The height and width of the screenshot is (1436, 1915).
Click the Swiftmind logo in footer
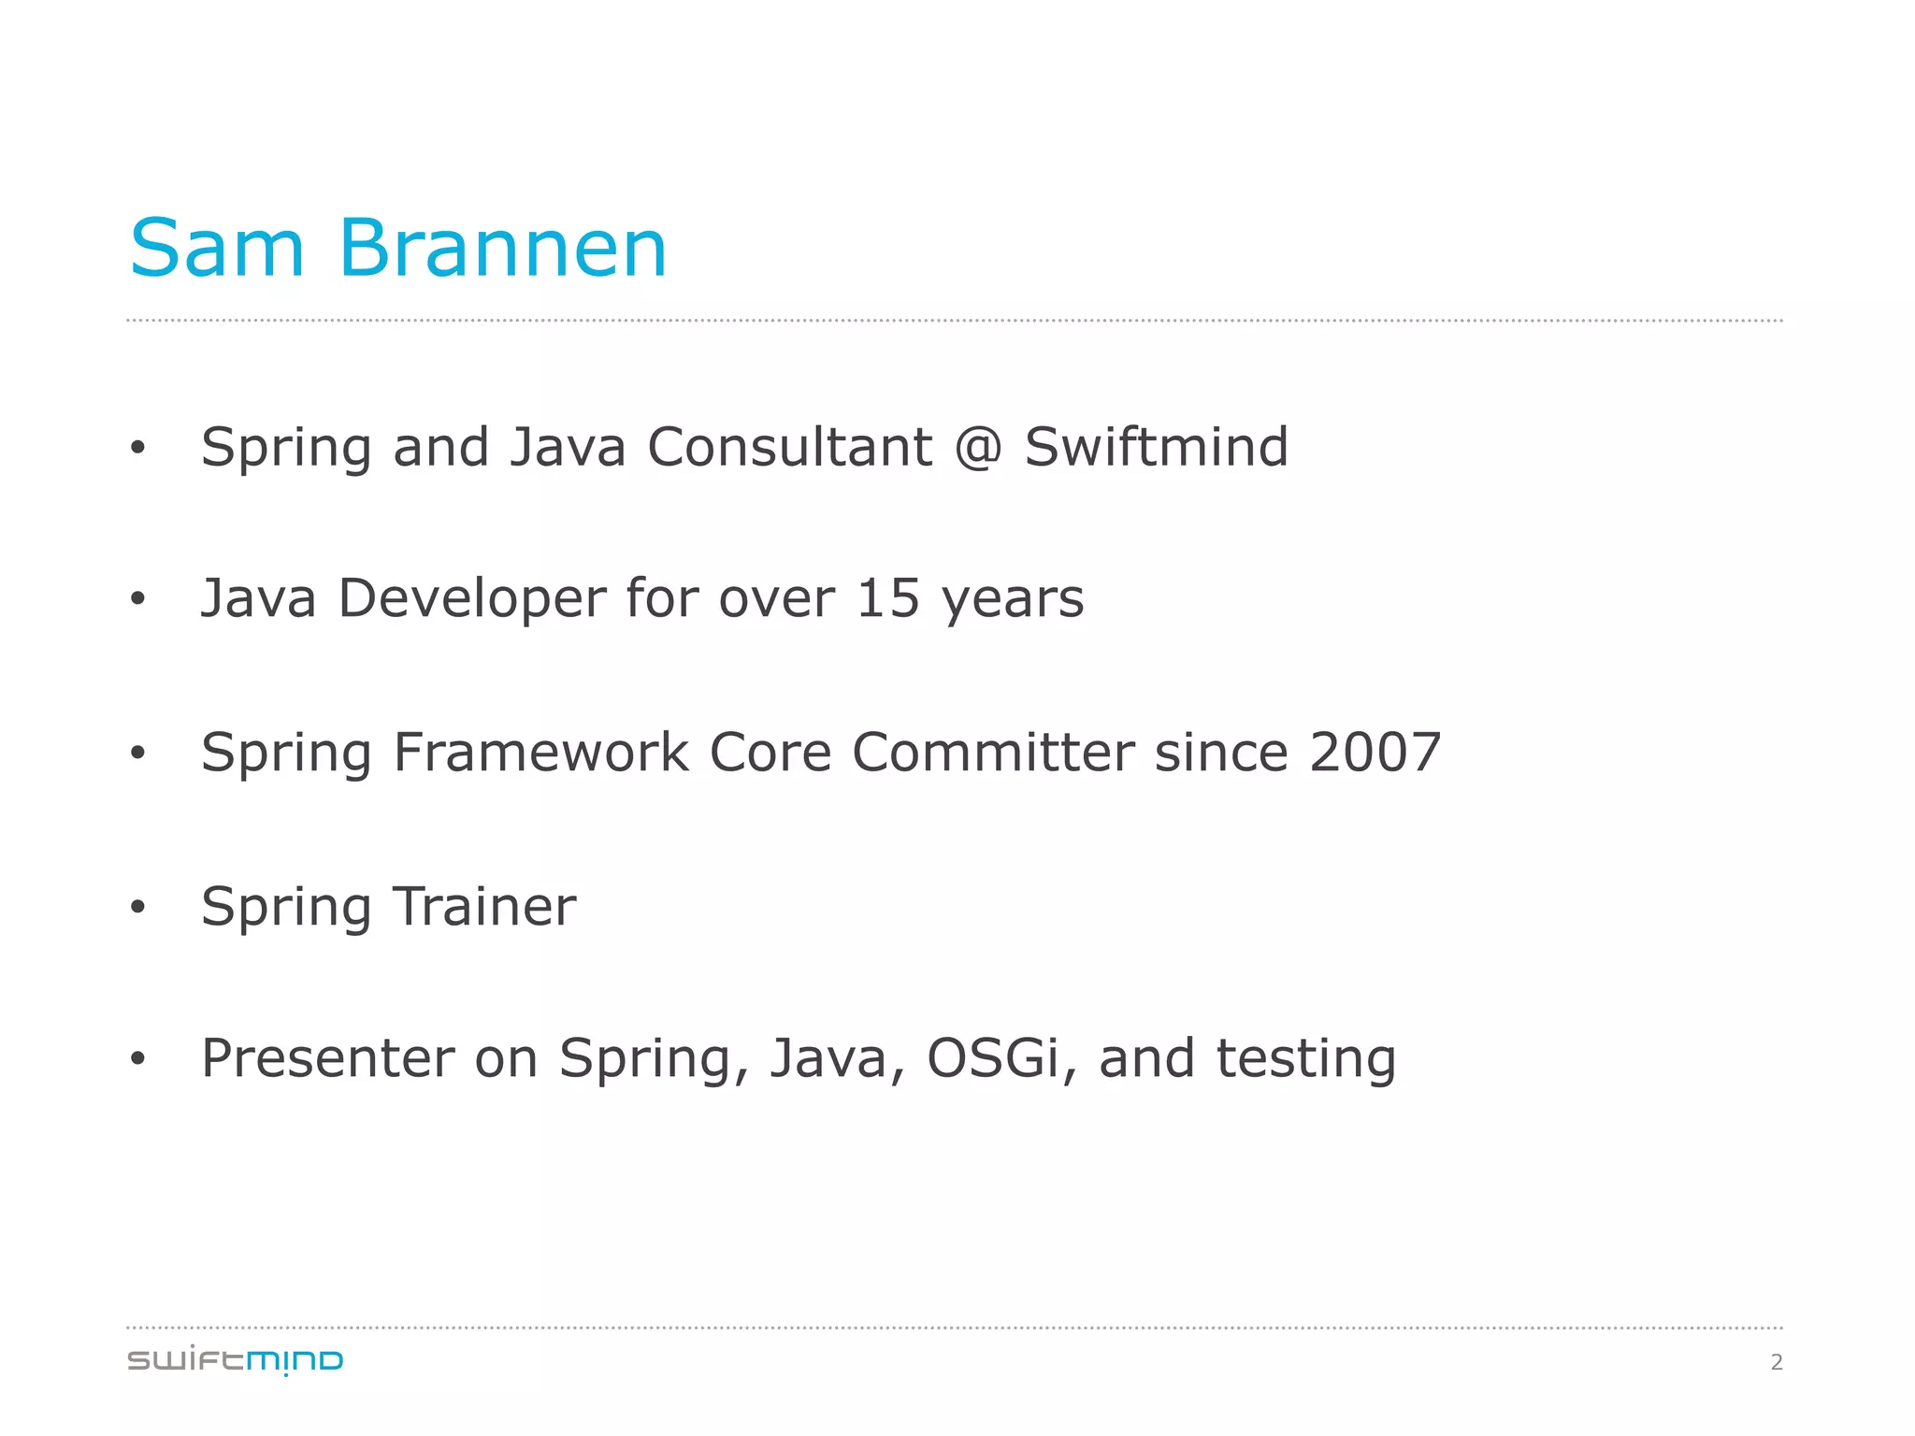tap(236, 1361)
